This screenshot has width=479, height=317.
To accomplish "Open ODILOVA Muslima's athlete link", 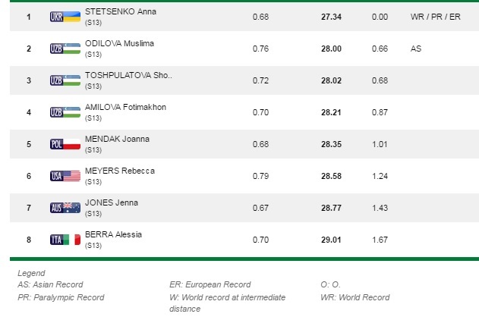I will (x=120, y=43).
